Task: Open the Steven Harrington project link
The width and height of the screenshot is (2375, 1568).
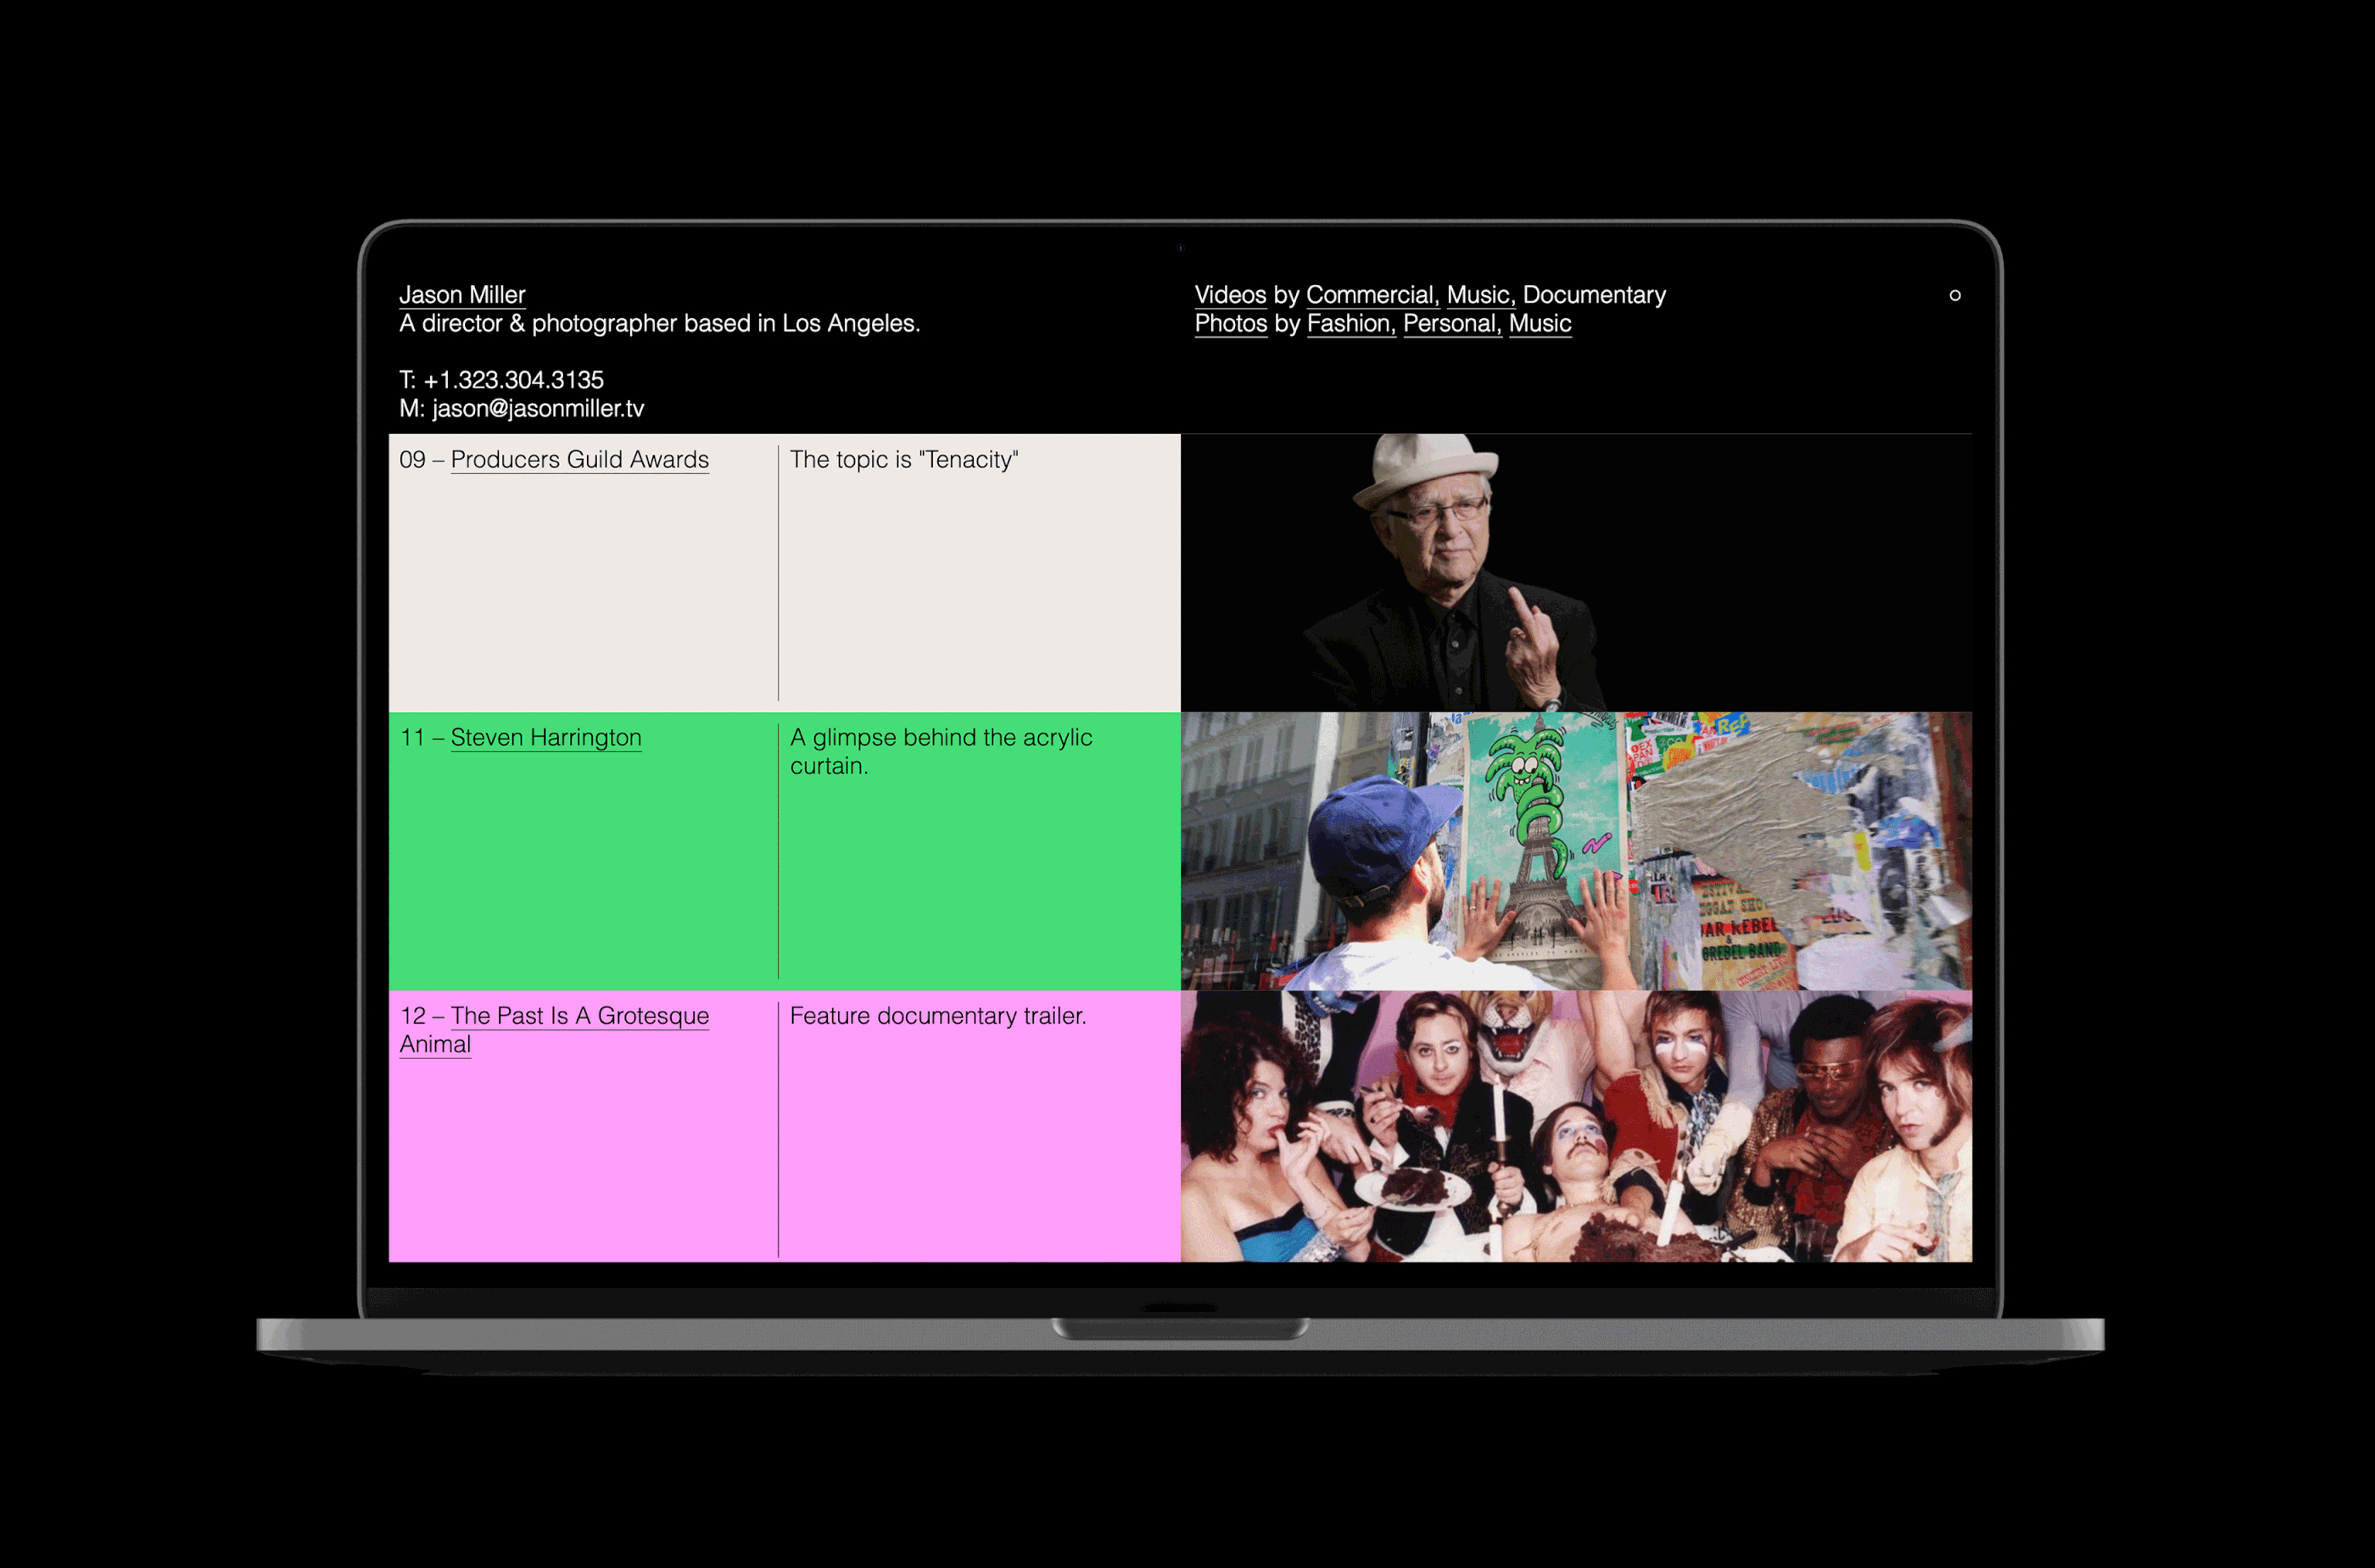Action: [x=546, y=737]
